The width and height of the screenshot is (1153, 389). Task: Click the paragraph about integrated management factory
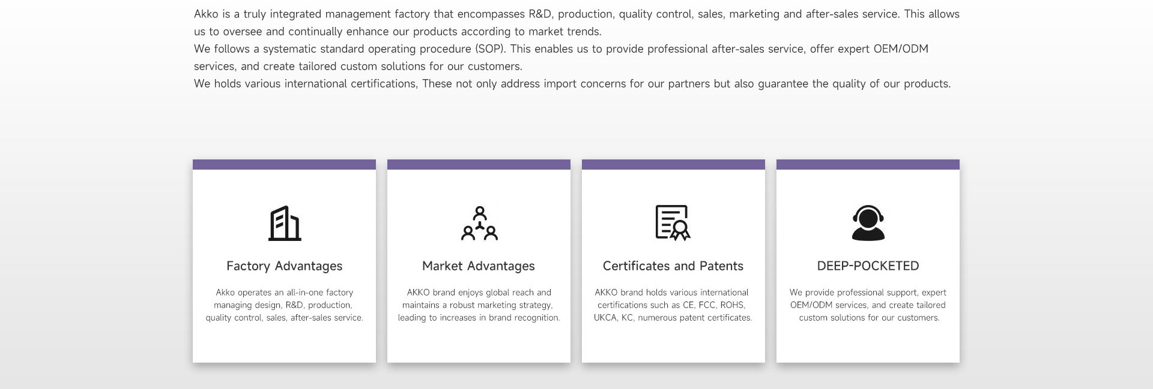576,23
